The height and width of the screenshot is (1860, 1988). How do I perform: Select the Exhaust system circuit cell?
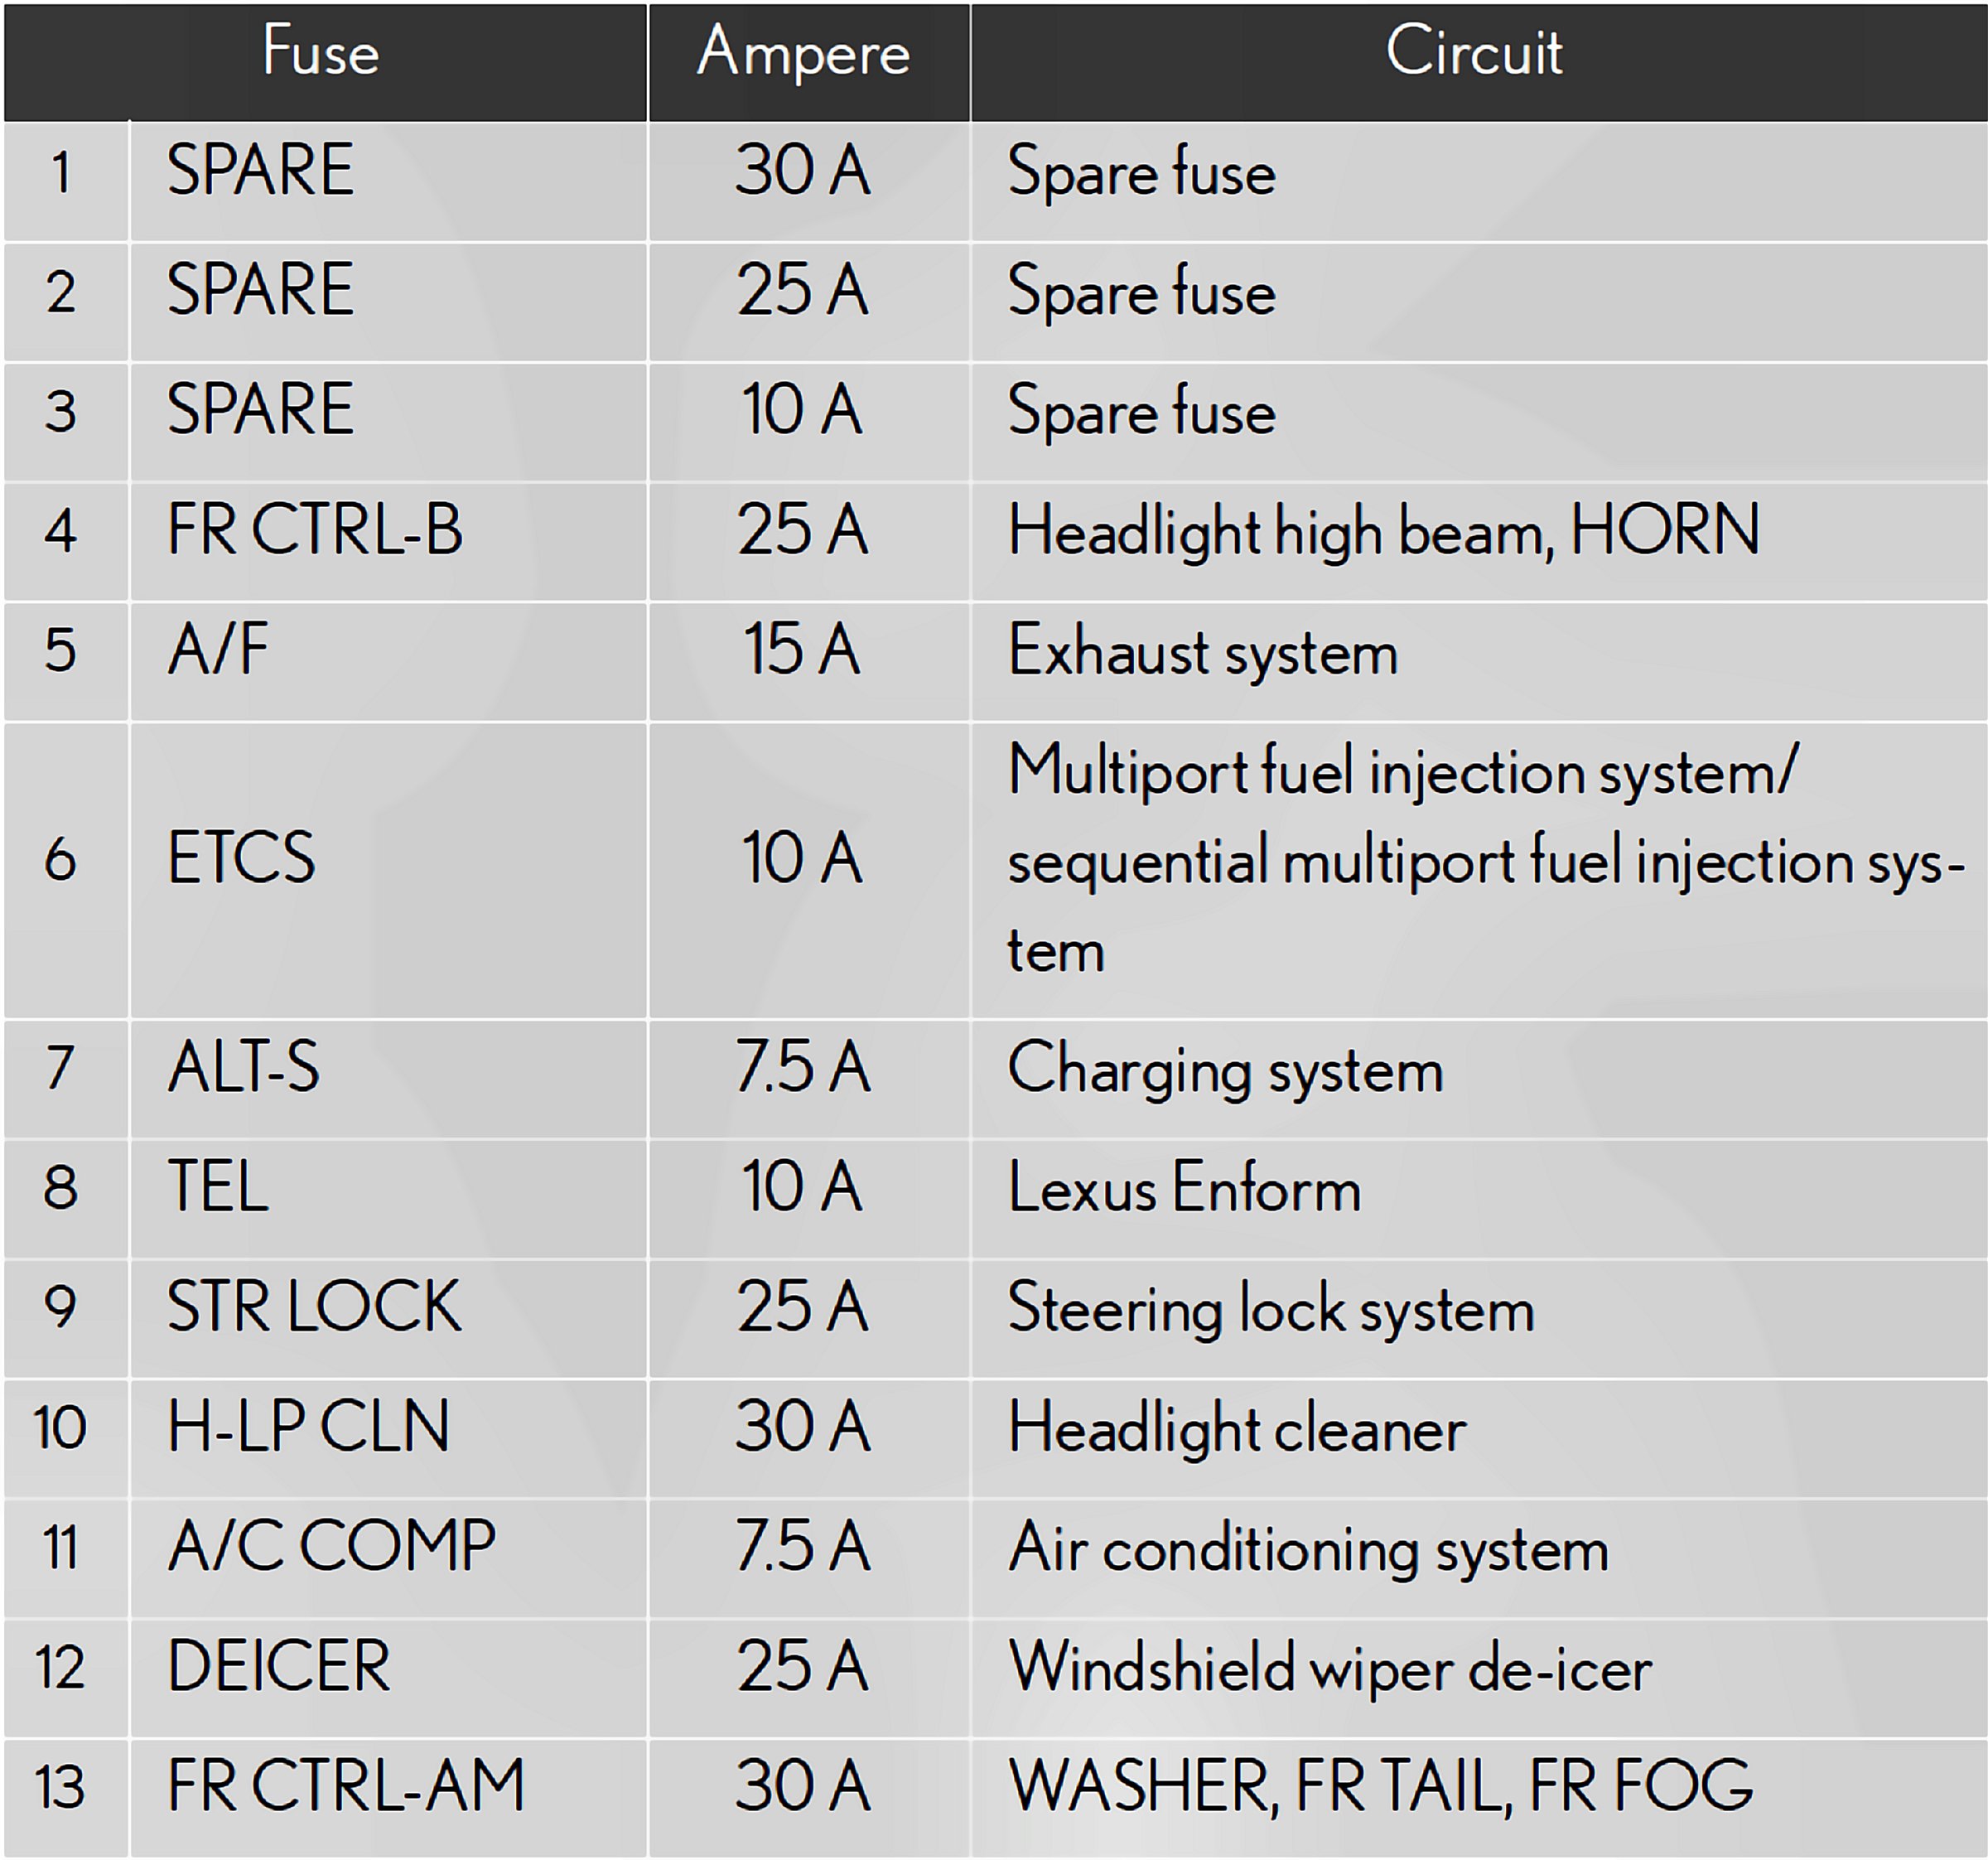tap(1202, 652)
